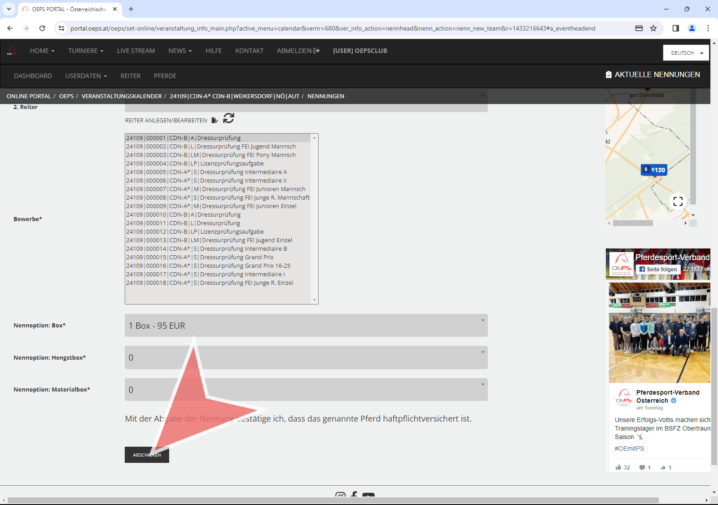This screenshot has width=718, height=505.
Task: Open the DEUTSCH language selector
Action: coord(686,53)
